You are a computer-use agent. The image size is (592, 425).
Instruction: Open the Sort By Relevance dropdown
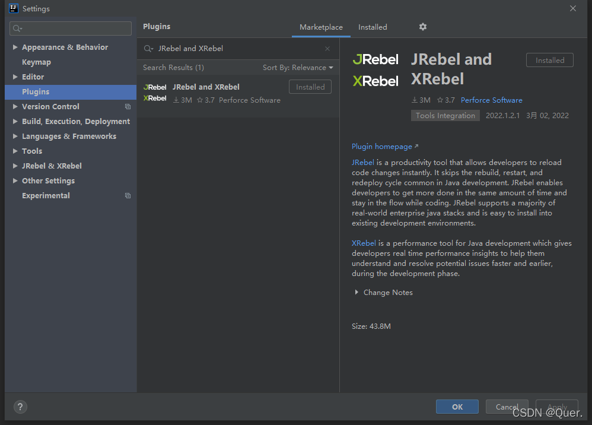(298, 68)
